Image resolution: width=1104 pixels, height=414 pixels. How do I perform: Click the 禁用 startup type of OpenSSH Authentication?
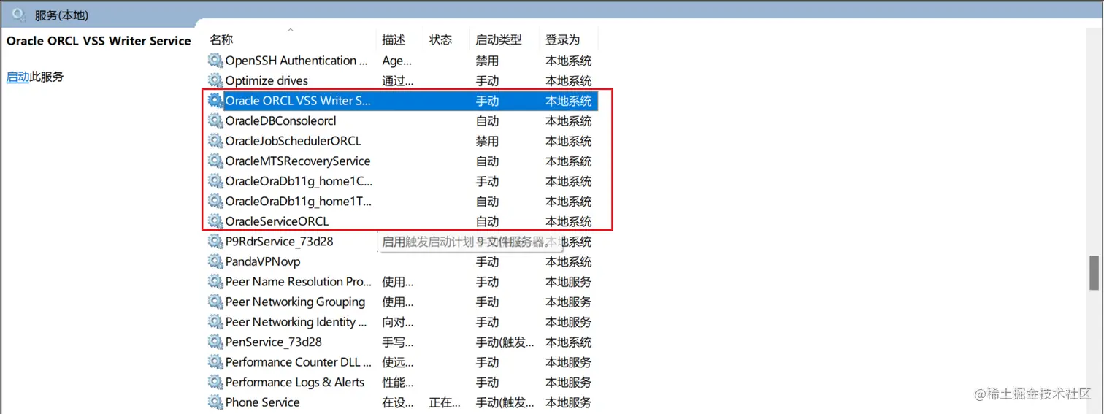tap(487, 61)
